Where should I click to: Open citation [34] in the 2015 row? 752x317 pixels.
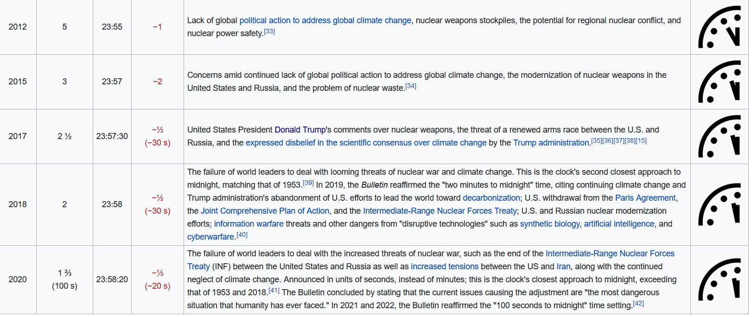click(411, 86)
